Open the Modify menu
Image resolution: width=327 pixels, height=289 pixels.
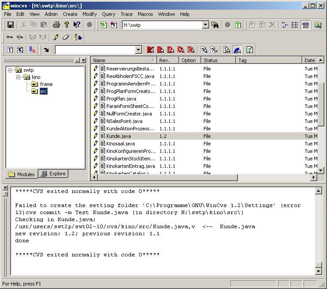(90, 14)
